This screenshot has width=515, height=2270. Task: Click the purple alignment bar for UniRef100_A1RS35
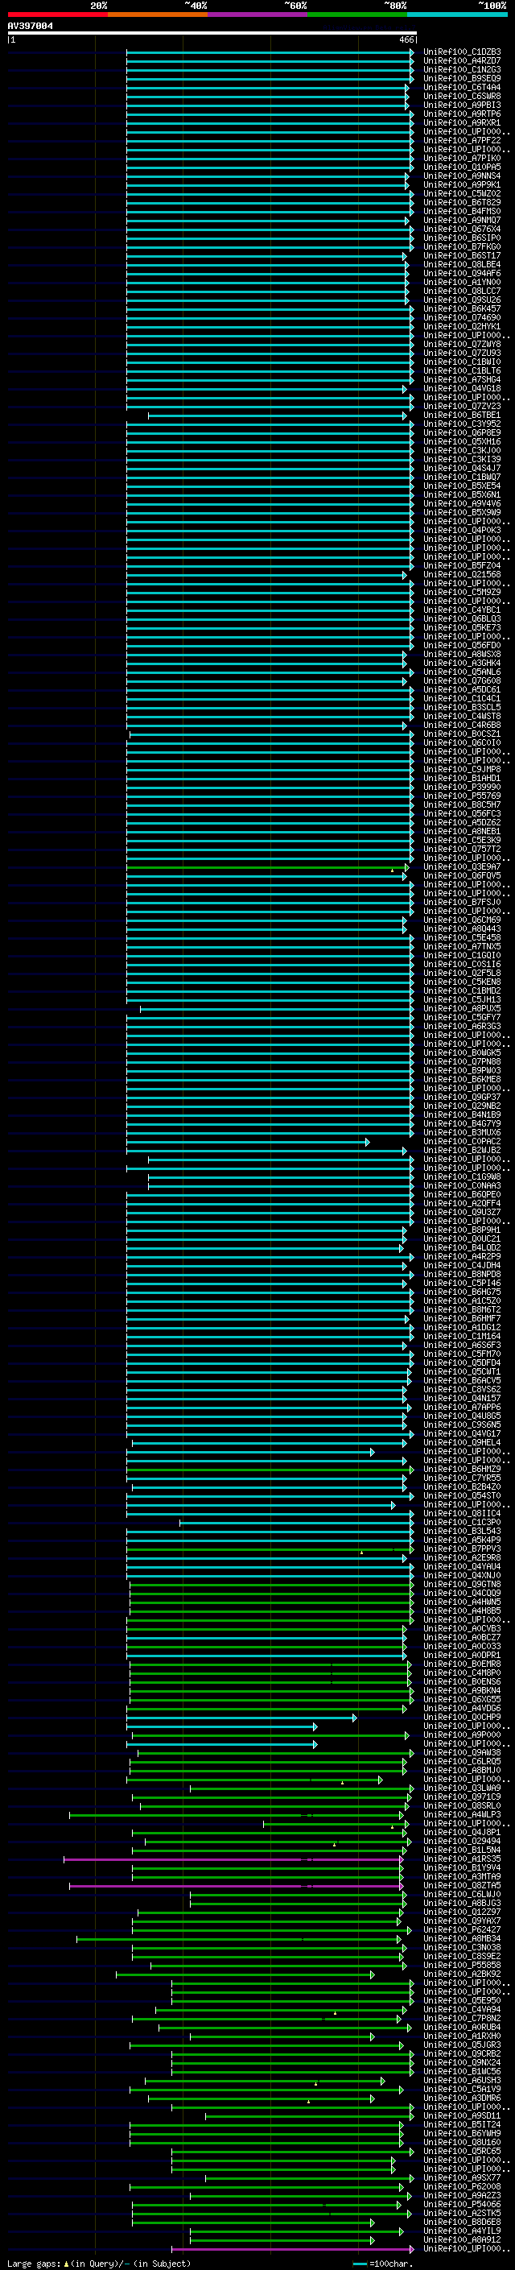[x=233, y=1859]
